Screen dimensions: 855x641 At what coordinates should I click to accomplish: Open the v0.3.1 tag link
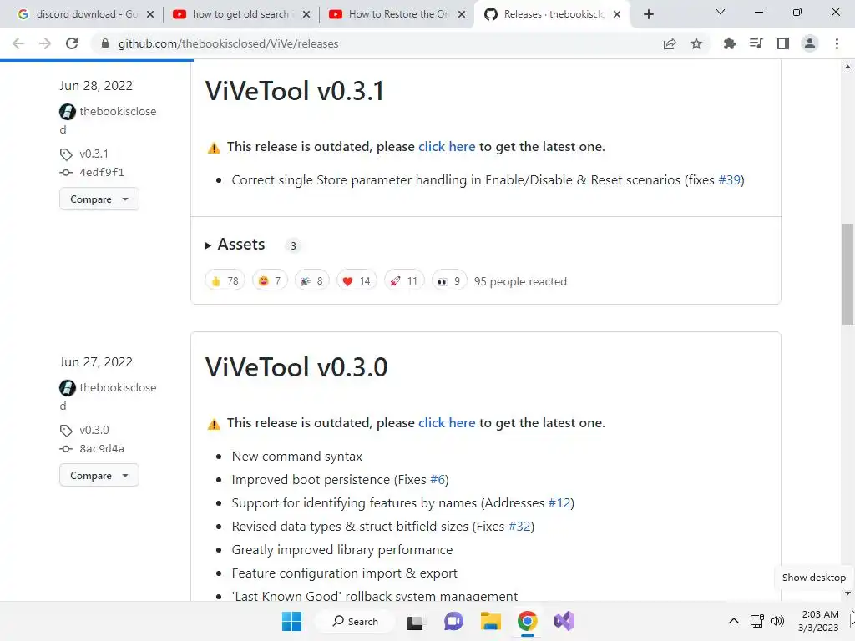pyautogui.click(x=94, y=154)
